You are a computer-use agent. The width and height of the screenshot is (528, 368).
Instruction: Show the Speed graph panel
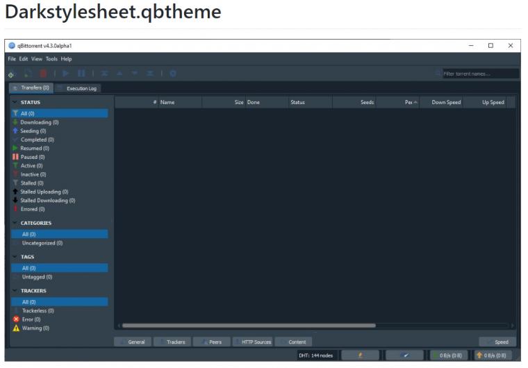pyautogui.click(x=497, y=342)
